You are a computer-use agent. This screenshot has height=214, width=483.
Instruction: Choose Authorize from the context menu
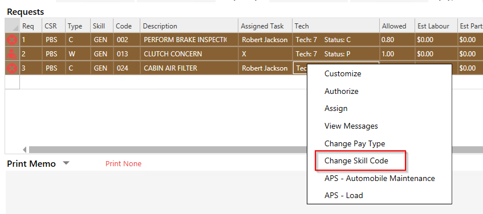[342, 91]
